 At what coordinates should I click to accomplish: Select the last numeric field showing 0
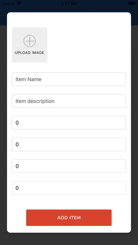(x=69, y=188)
